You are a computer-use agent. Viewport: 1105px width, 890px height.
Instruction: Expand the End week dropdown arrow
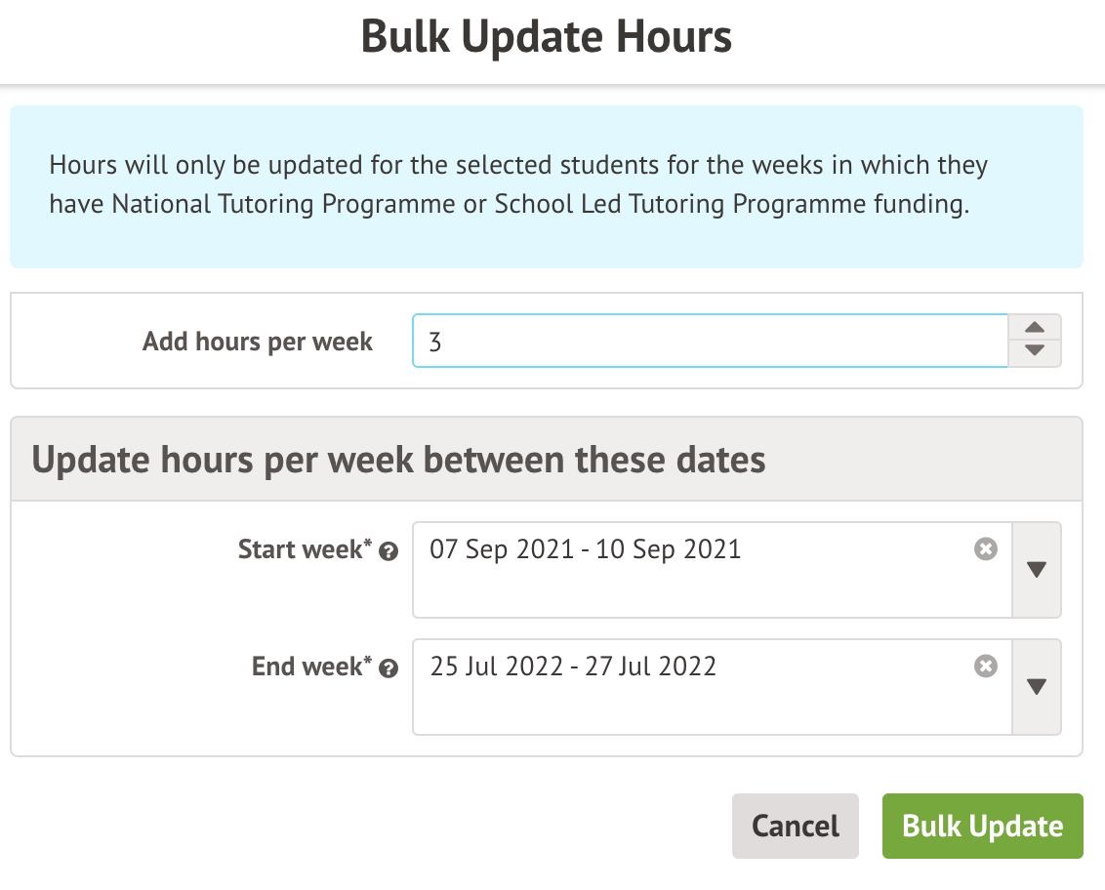click(1037, 687)
